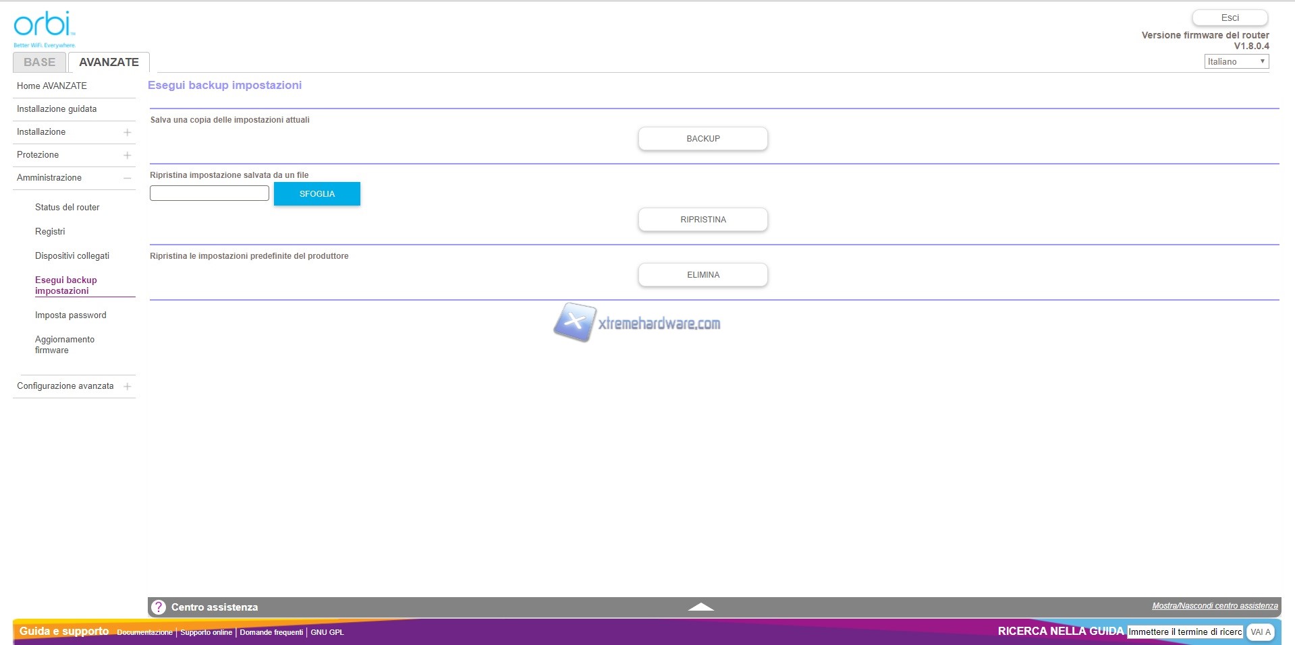Image resolution: width=1295 pixels, height=645 pixels.
Task: Expand the Installazione menu section
Action: pos(127,132)
